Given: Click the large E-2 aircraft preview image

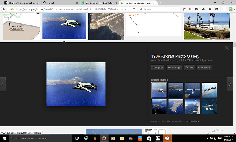Looking at the screenshot, I should click(76, 84).
